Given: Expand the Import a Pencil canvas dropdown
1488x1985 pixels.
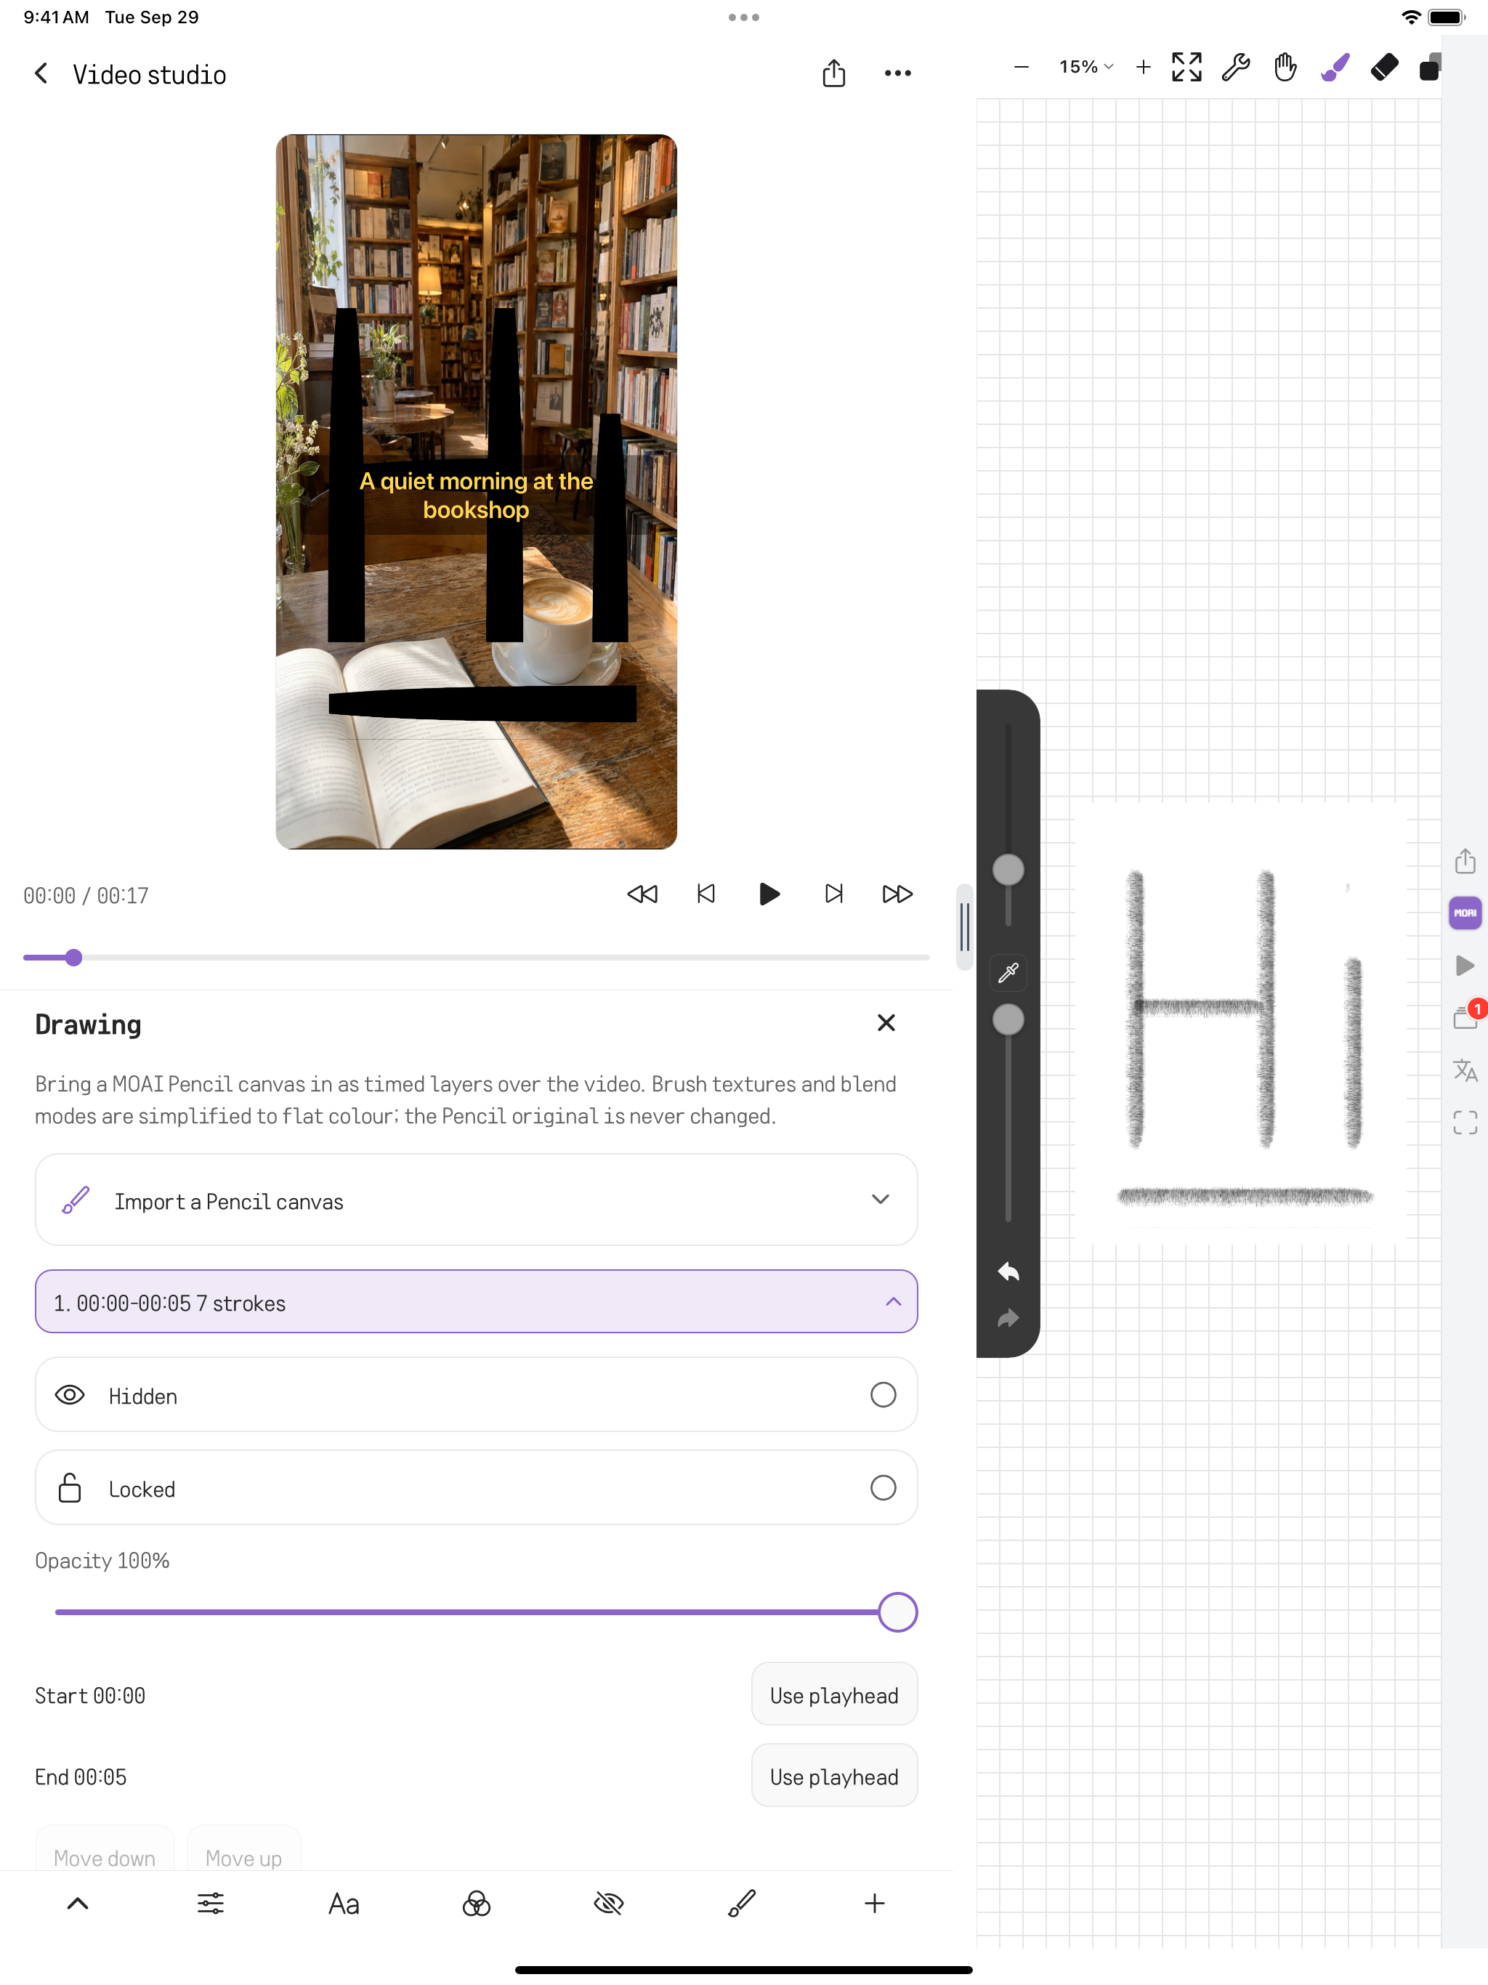Looking at the screenshot, I should tap(476, 1200).
